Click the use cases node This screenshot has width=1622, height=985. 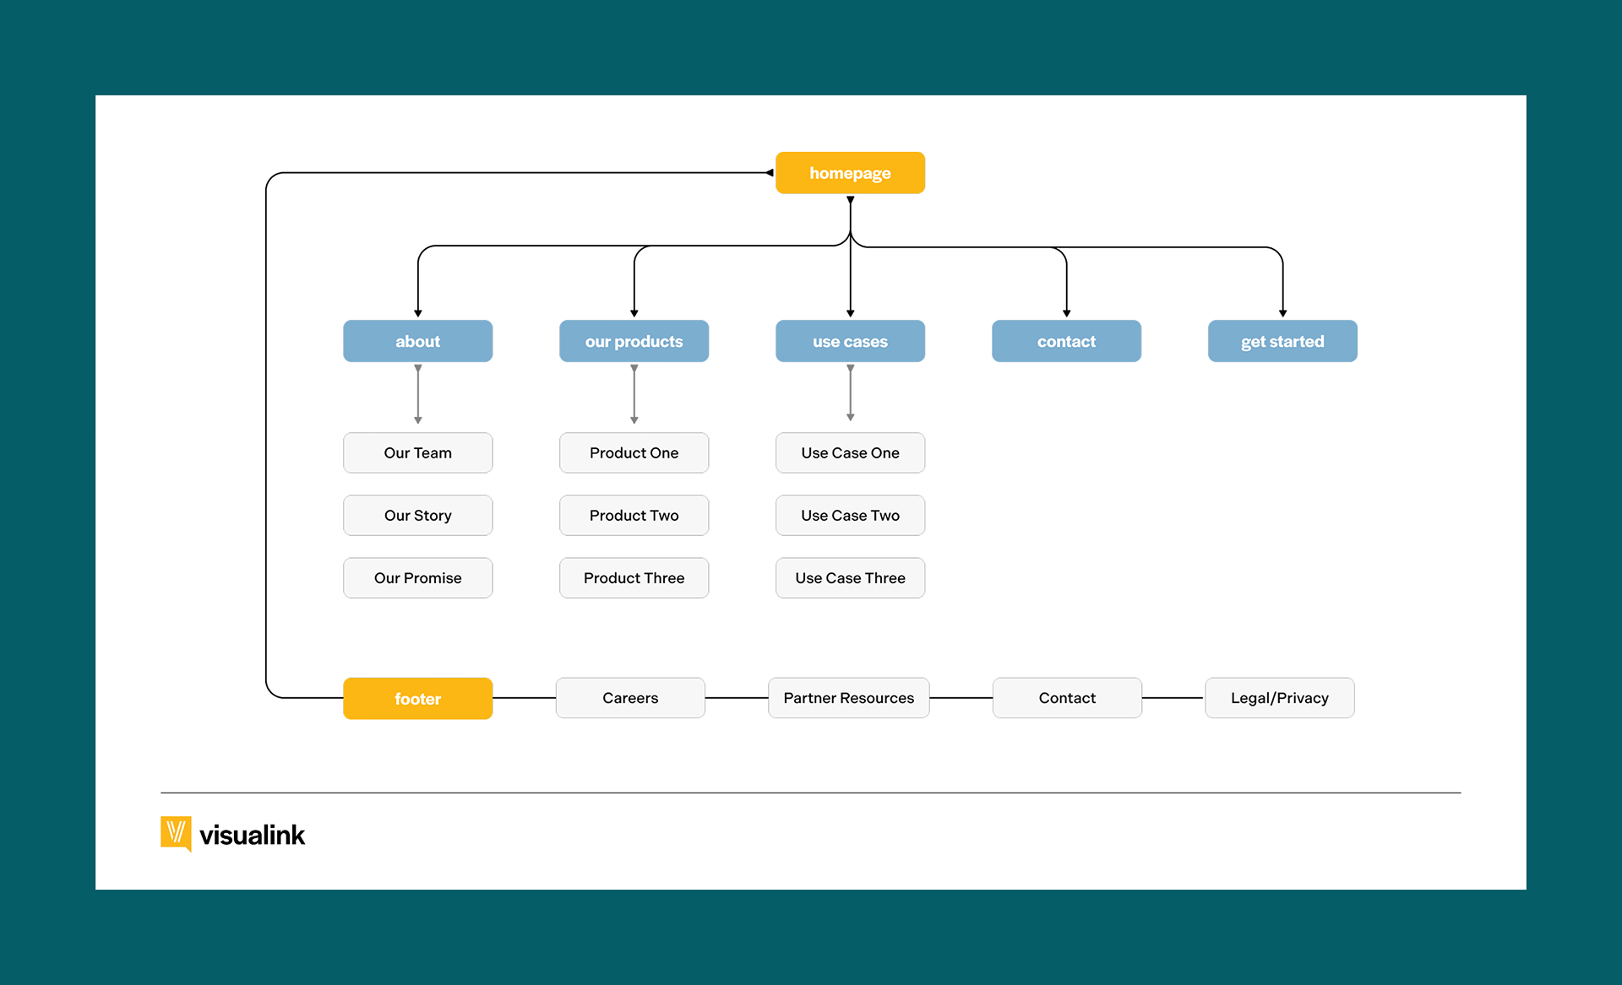850,341
